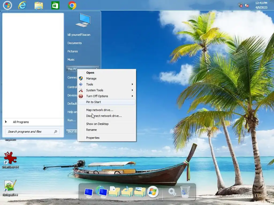The width and height of the screenshot is (274, 205).
Task: Open the pictures folder icon in dock
Action: pos(140,192)
